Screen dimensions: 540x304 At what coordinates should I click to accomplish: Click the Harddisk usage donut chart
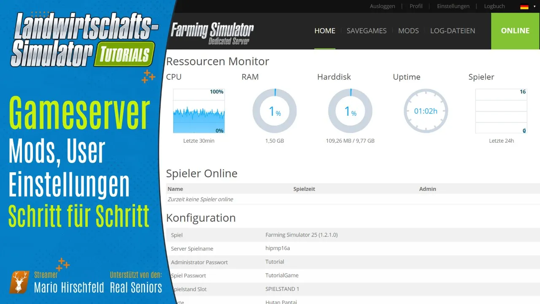[350, 111]
